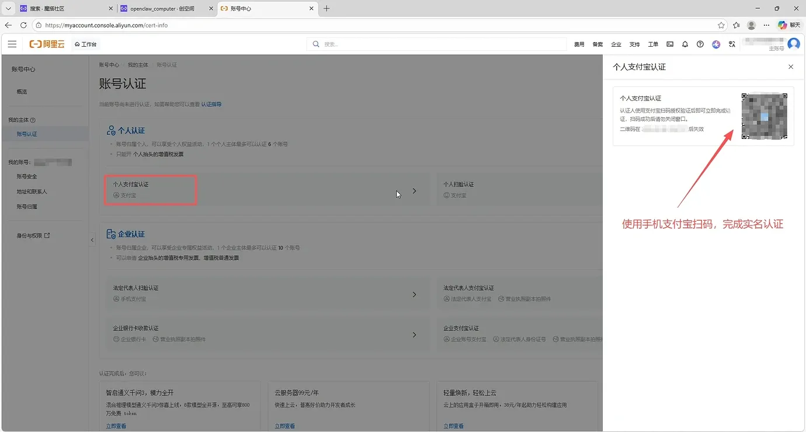Click the help question-mark icon
Image resolution: width=806 pixels, height=432 pixels.
[700, 44]
